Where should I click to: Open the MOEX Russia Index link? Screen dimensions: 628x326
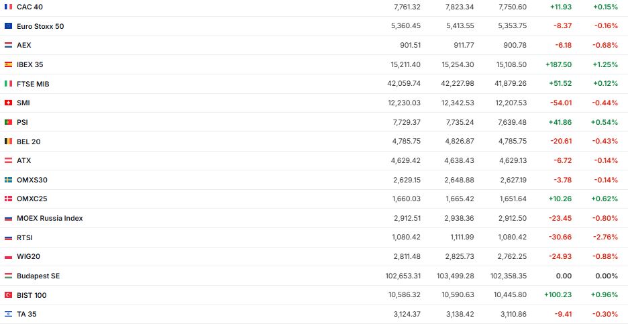click(50, 218)
